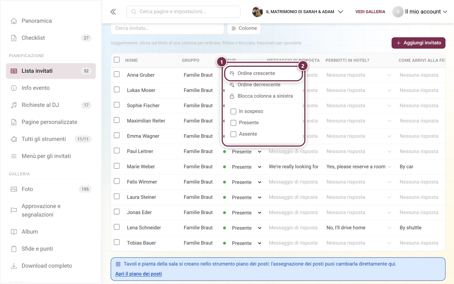Click the seating plan grid icon in banner

[x=118, y=264]
